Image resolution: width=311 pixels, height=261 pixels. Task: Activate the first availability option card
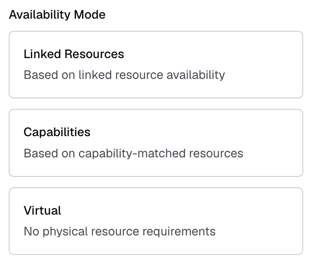(155, 65)
